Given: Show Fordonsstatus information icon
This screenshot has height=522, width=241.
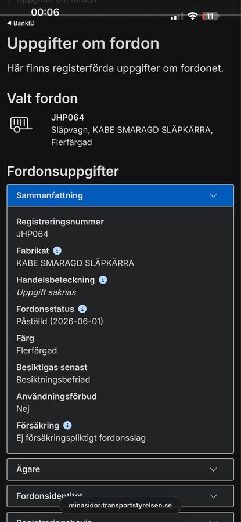Looking at the screenshot, I should (82, 309).
